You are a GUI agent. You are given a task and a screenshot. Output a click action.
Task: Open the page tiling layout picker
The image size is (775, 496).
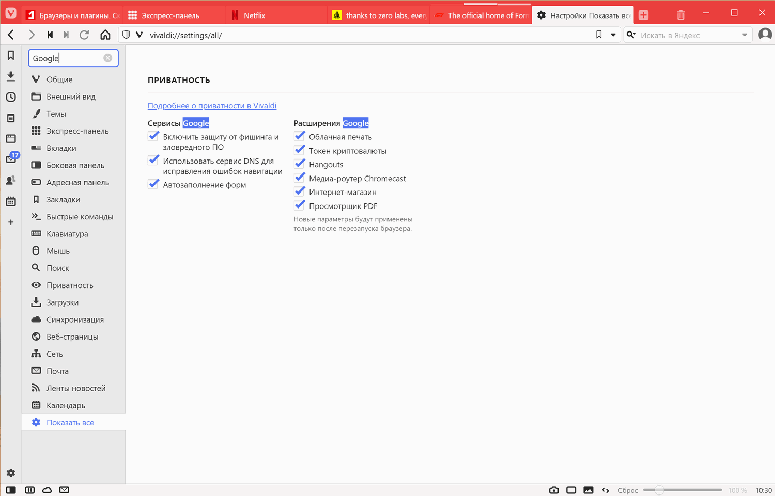tap(571, 490)
